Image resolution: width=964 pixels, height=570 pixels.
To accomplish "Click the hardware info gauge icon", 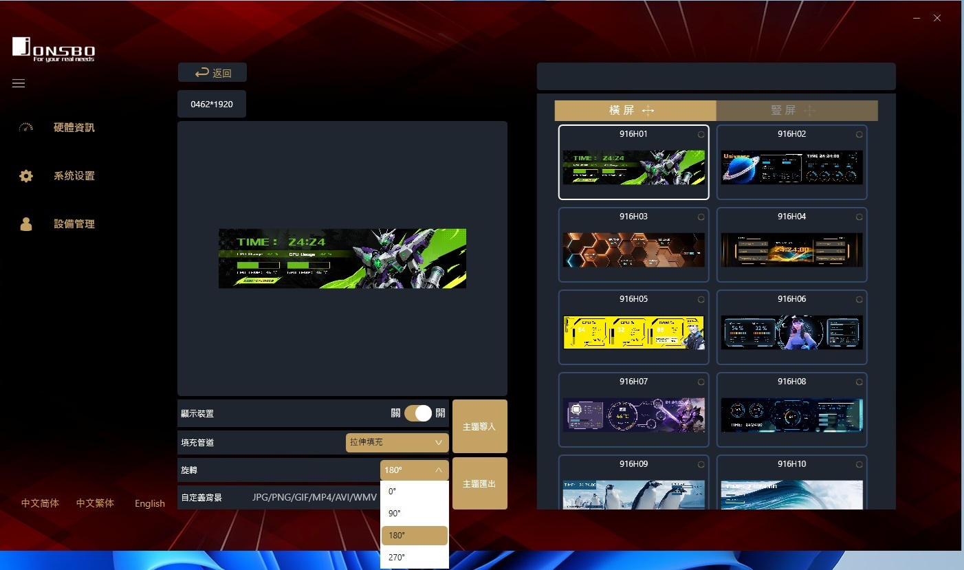I will tap(26, 127).
